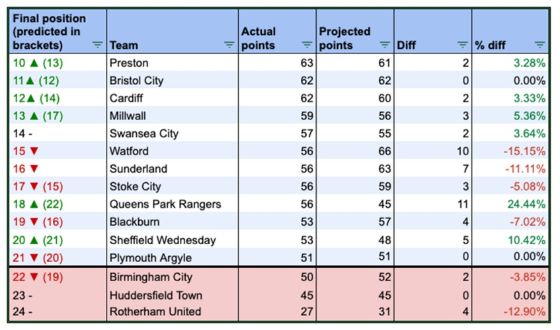Expand the % diff filter dropdown
This screenshot has width=560, height=330.
point(540,45)
